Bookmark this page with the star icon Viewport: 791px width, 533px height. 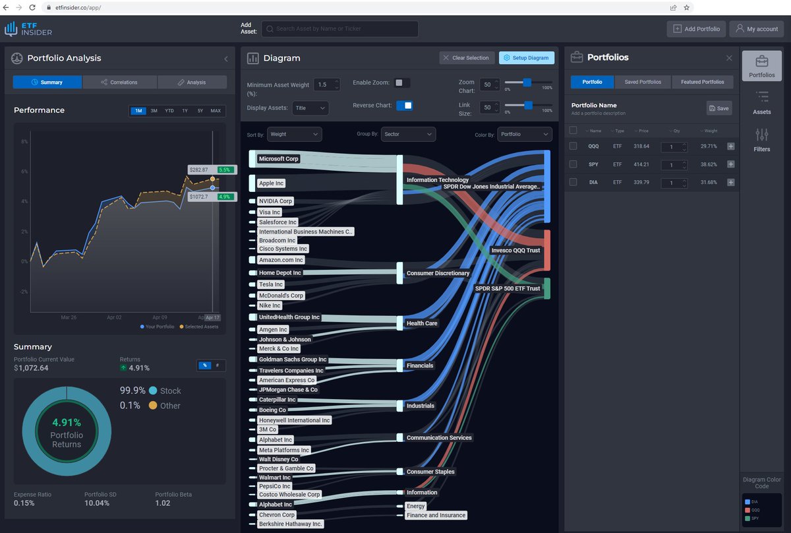click(687, 7)
